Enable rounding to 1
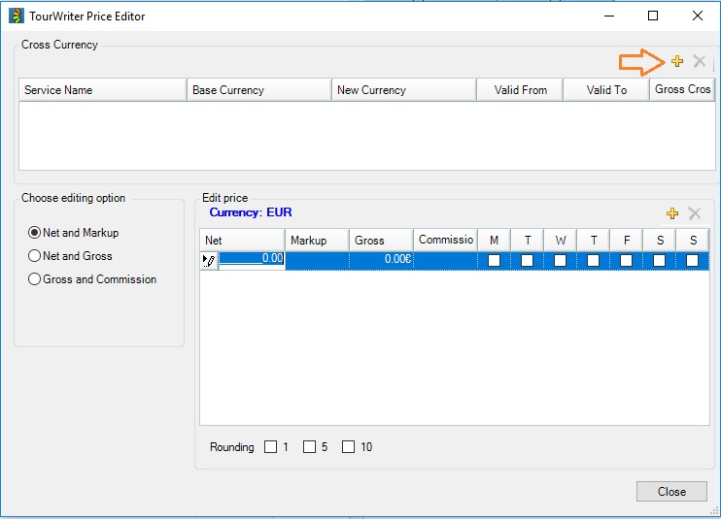This screenshot has width=721, height=519. (270, 447)
